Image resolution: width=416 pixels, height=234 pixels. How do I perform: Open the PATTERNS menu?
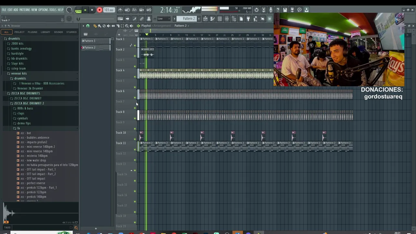(25, 10)
